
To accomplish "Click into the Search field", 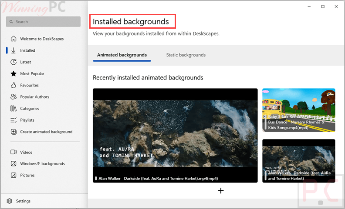I will [43, 22].
